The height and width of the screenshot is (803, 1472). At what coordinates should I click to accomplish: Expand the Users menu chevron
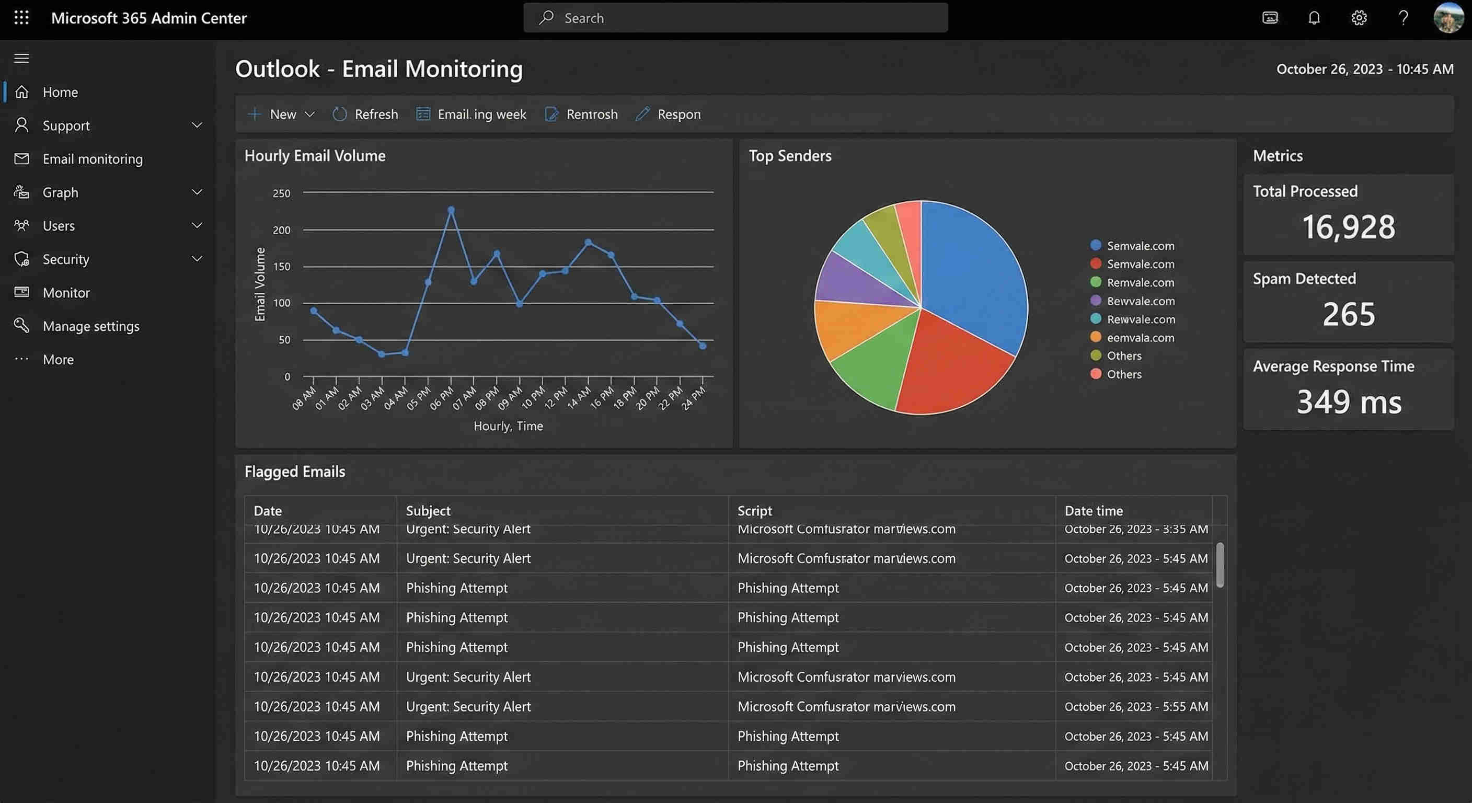197,225
